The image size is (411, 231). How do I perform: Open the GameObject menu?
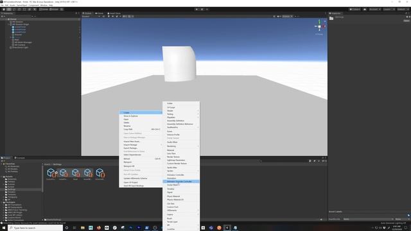(x=22, y=5)
